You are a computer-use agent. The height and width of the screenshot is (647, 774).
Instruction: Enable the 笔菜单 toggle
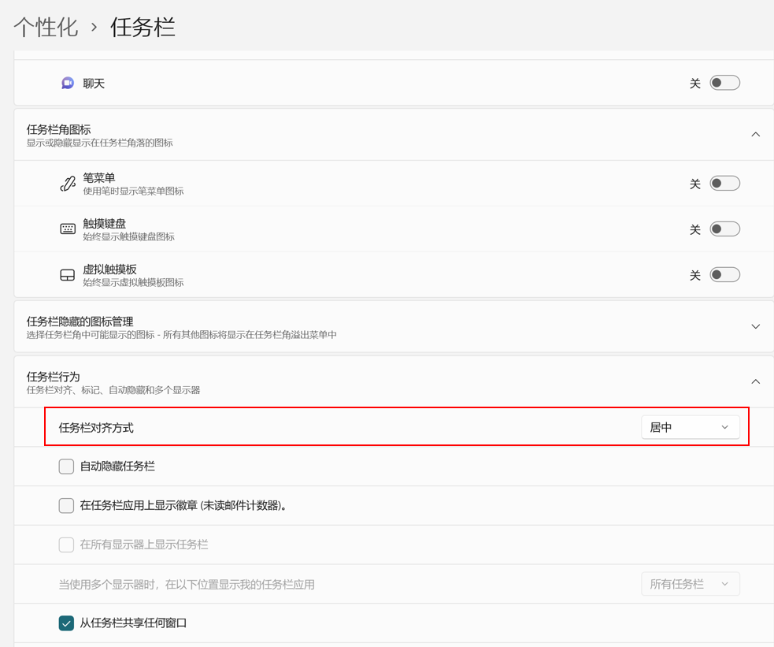coord(724,184)
